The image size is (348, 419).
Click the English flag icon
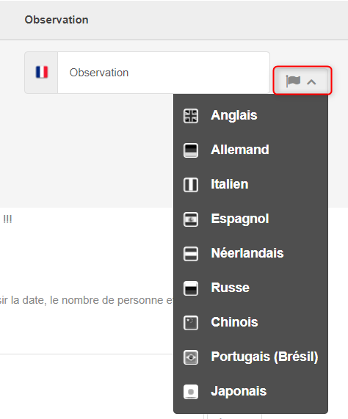point(191,116)
